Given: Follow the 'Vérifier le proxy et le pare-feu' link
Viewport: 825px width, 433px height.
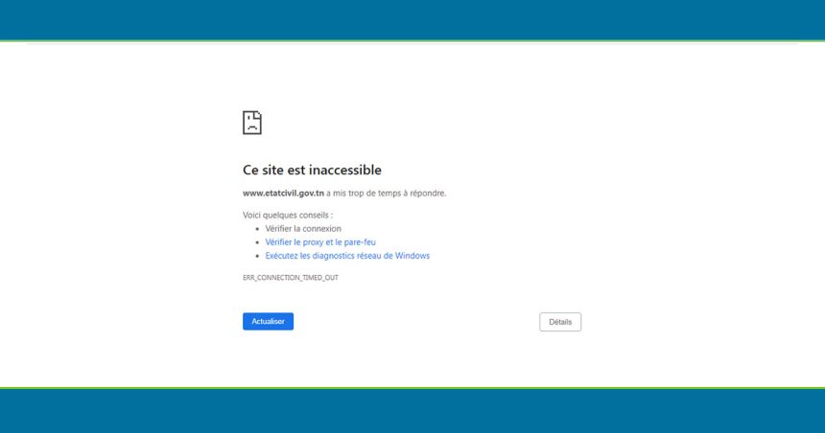Looking at the screenshot, I should pos(320,242).
